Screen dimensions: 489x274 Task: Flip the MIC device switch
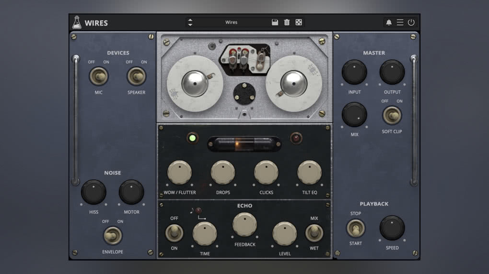pyautogui.click(x=99, y=77)
